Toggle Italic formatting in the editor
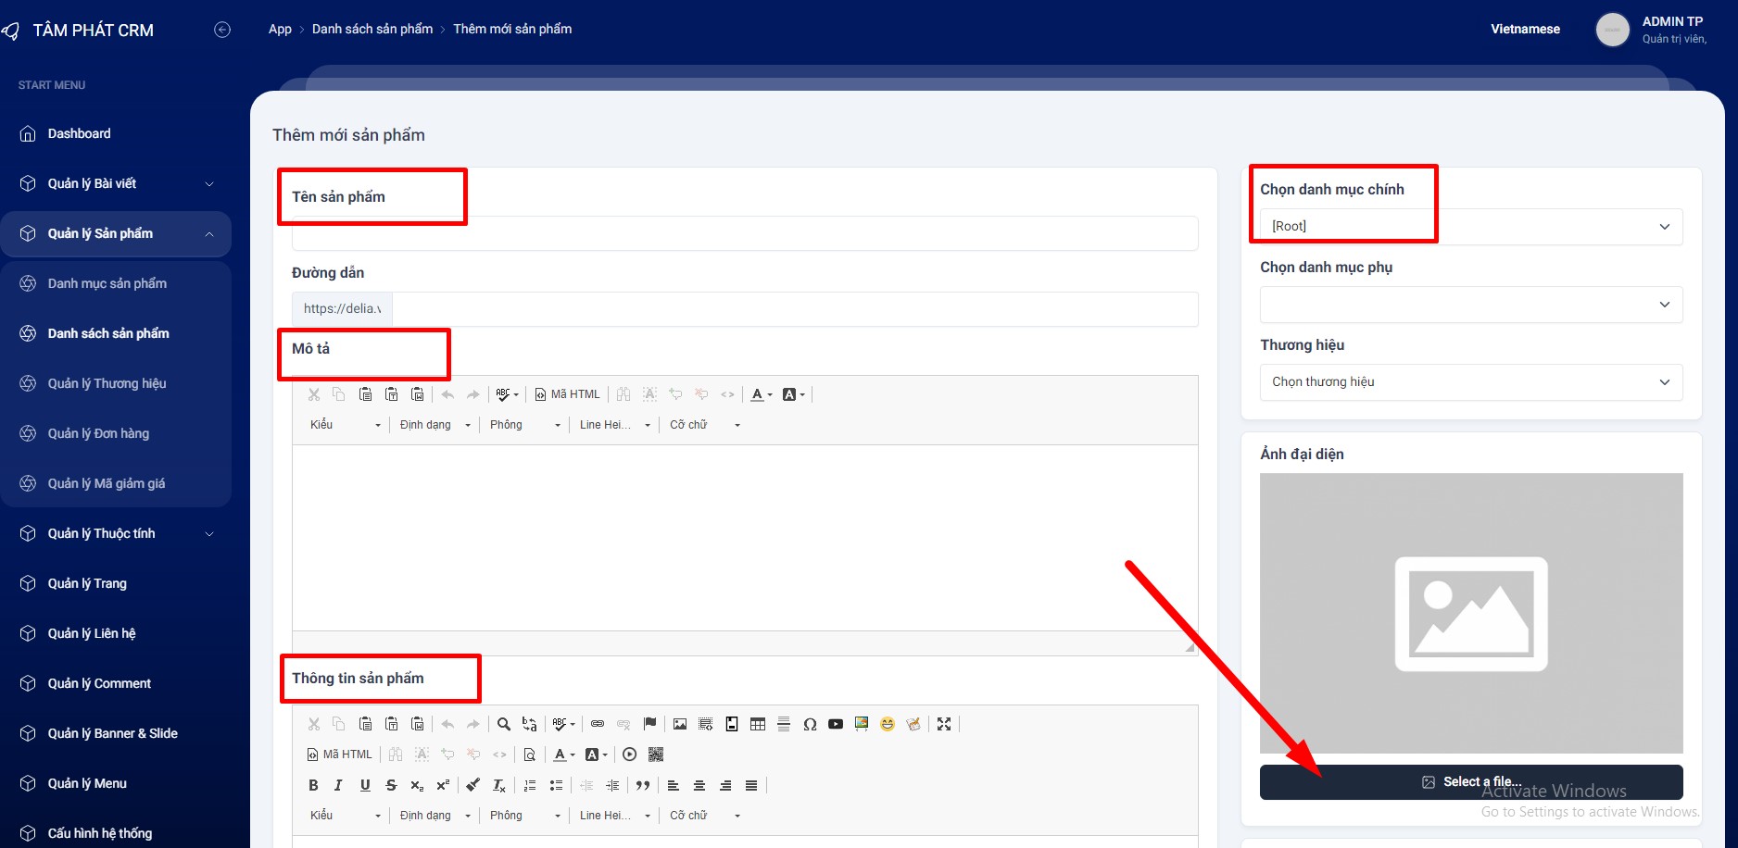 pyautogui.click(x=339, y=785)
